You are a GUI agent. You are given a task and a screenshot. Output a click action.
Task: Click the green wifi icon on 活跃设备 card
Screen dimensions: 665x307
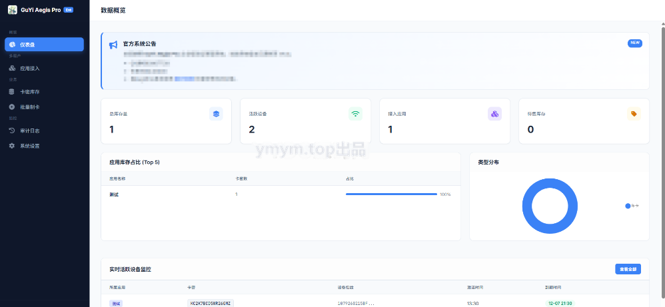click(x=355, y=114)
